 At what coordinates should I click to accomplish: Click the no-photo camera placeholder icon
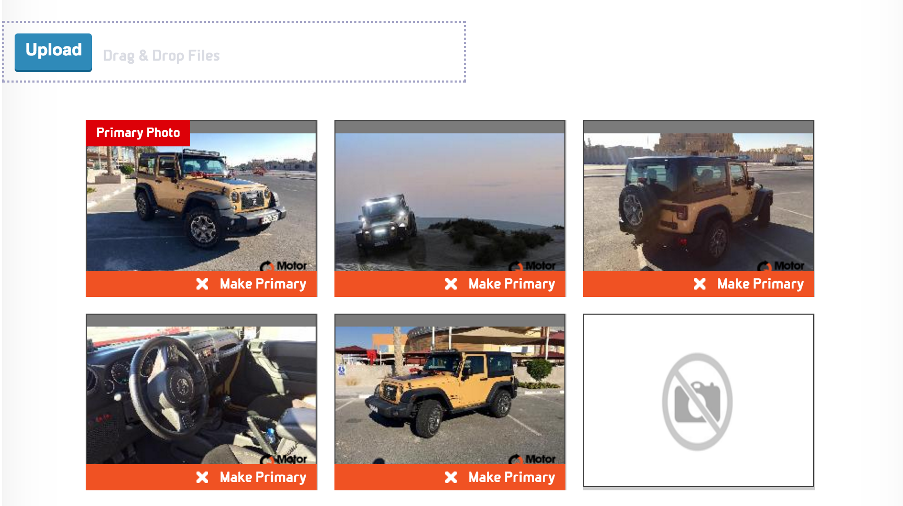697,401
